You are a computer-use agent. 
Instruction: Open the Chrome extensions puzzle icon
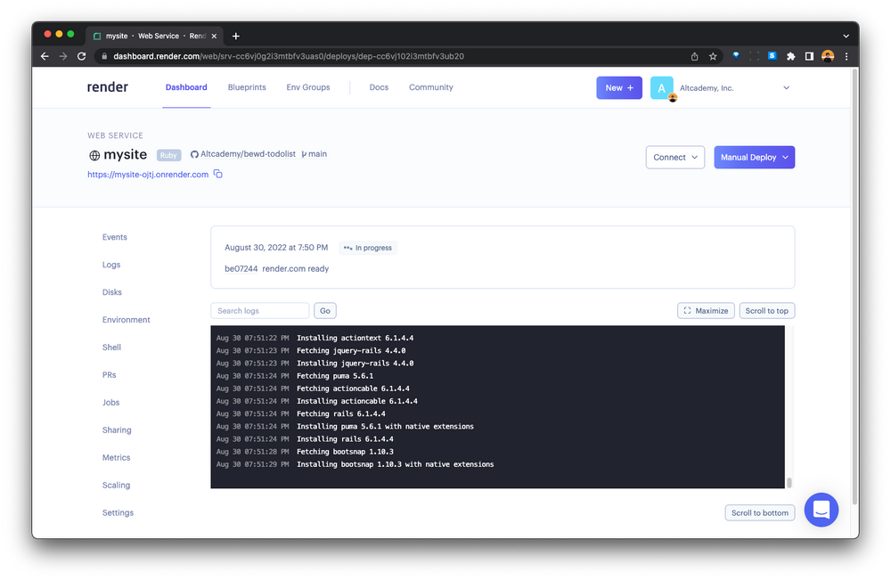point(790,56)
